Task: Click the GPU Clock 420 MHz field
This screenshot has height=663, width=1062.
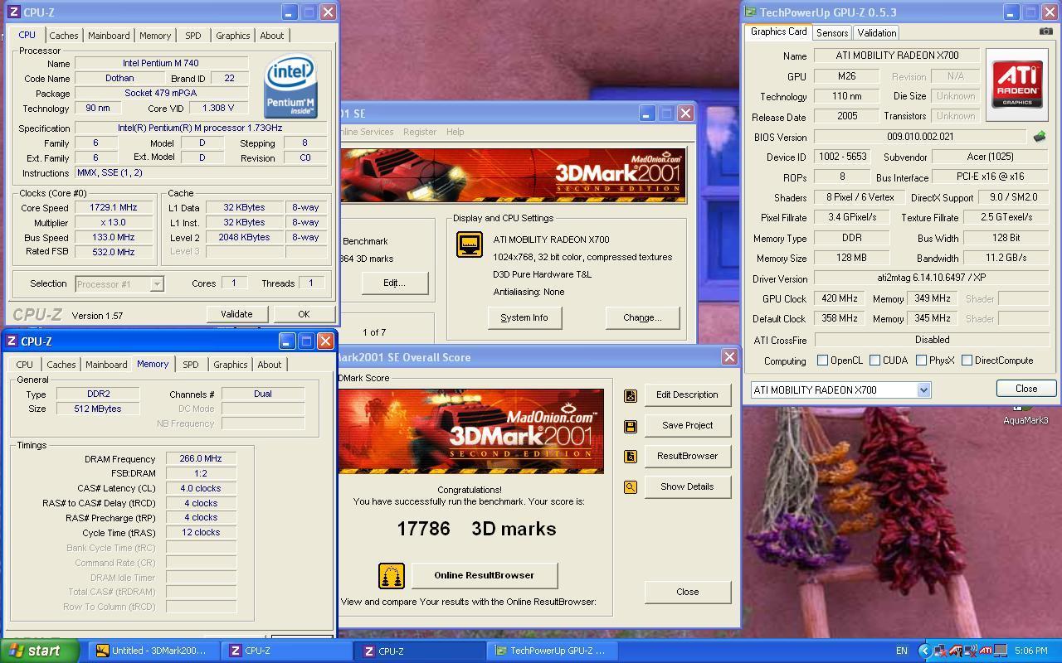Action: [x=840, y=298]
